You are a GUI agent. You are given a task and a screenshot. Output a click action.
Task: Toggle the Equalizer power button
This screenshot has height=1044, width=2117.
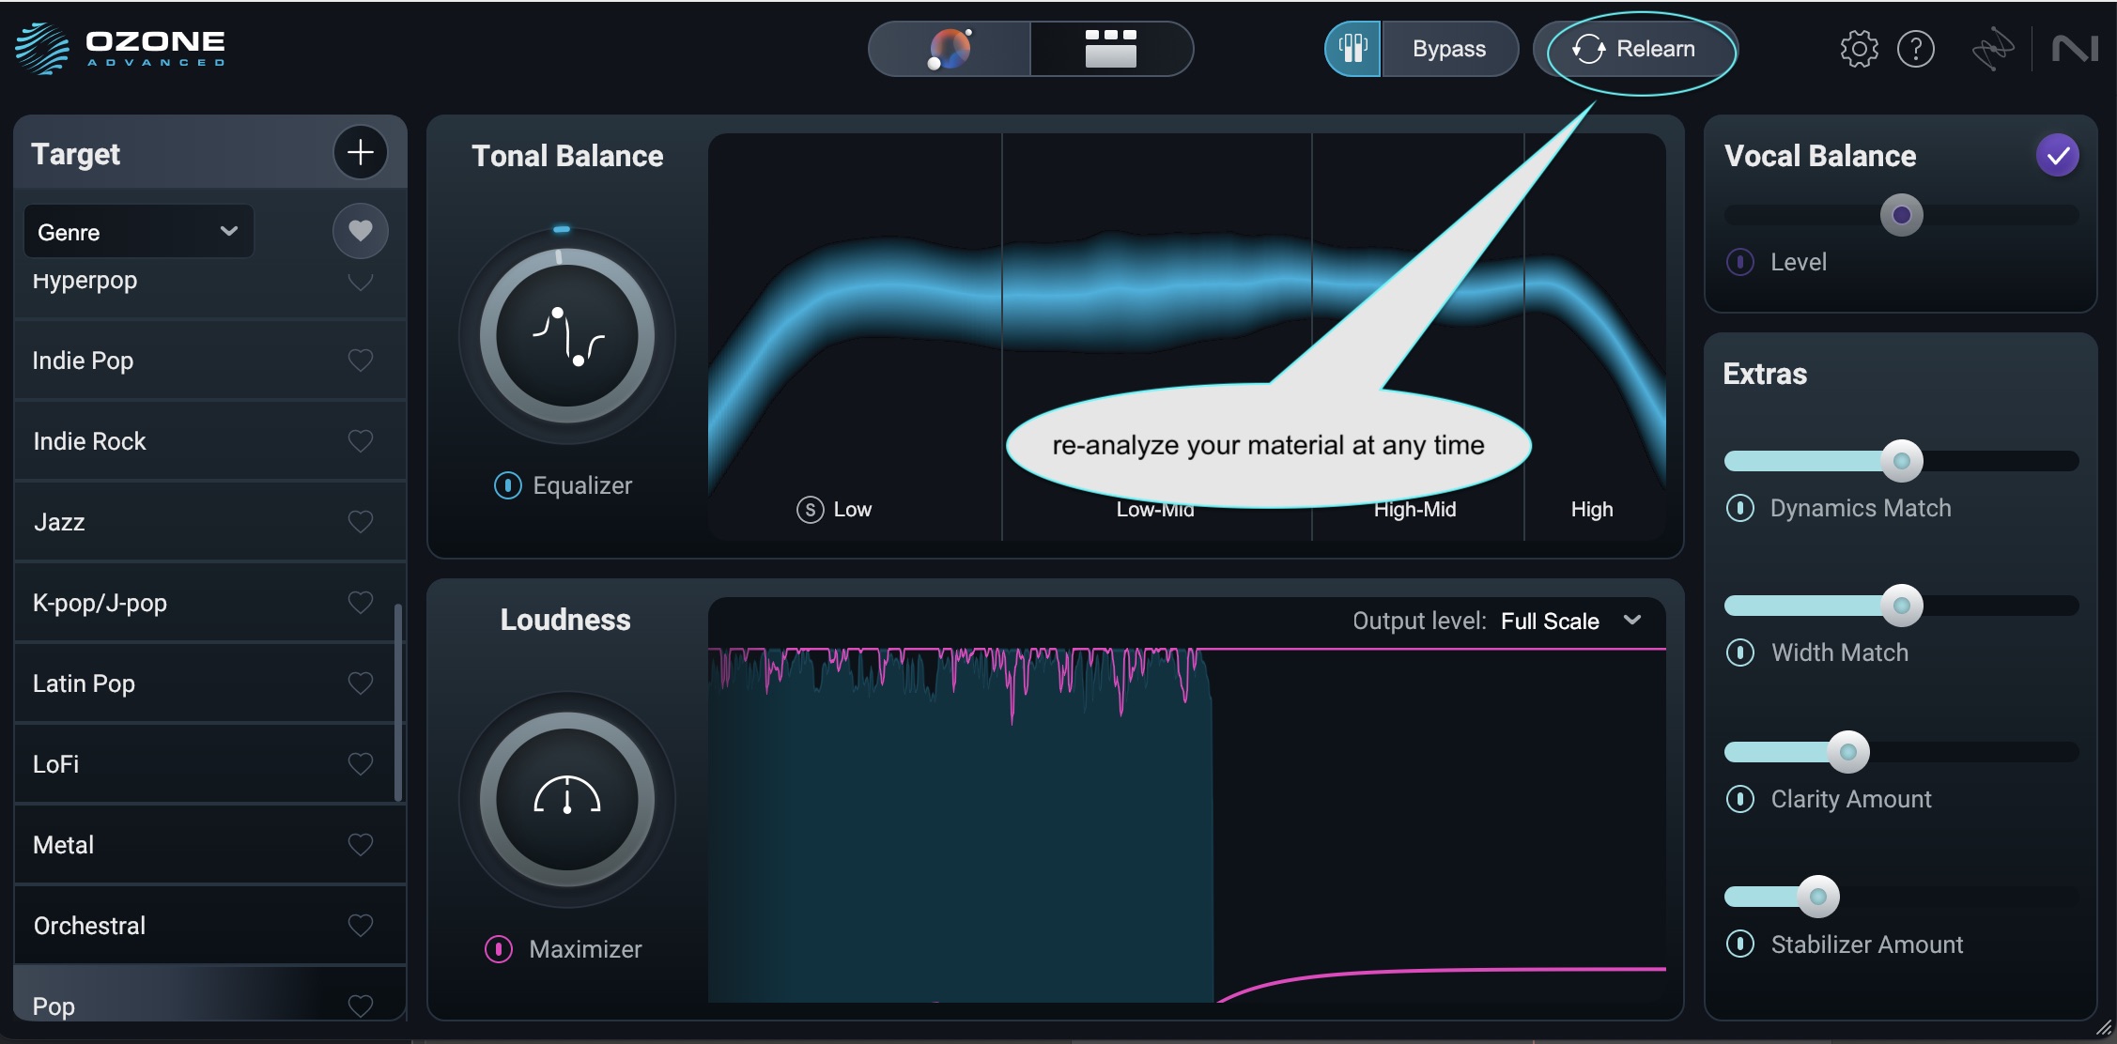508,485
